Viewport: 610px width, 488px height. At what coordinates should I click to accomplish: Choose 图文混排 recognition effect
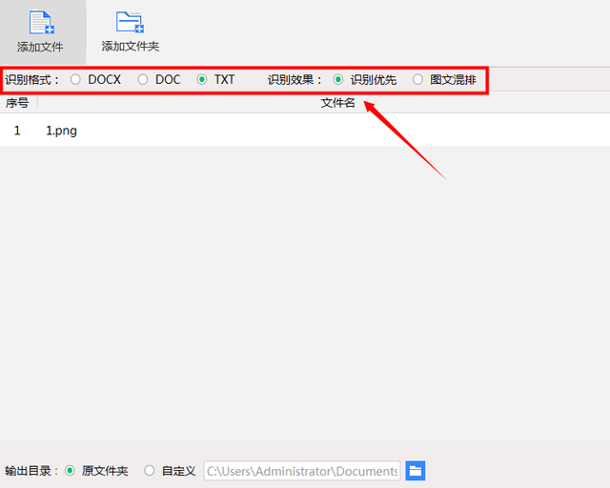click(x=417, y=80)
